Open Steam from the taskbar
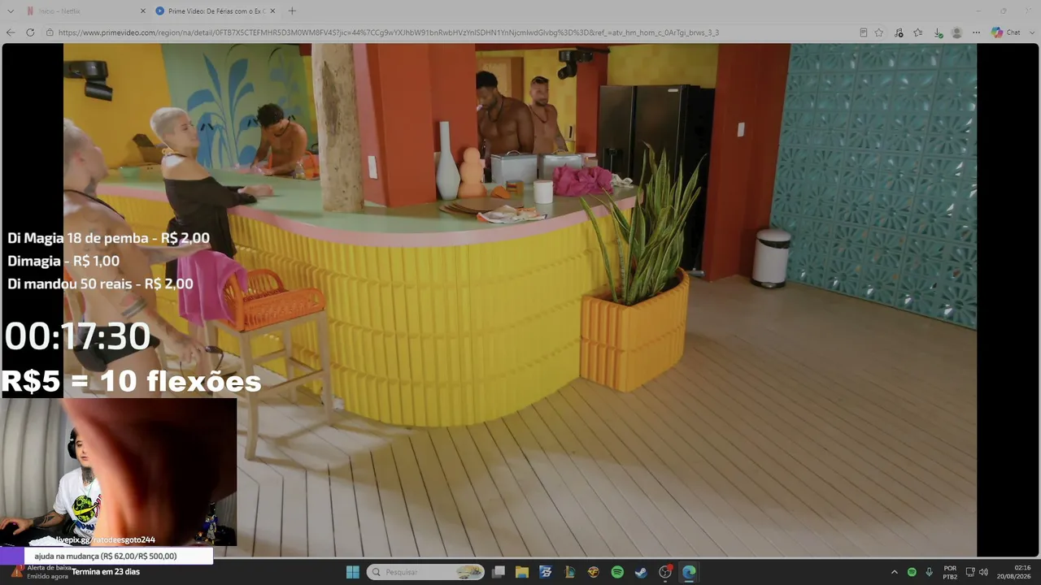 (x=641, y=572)
